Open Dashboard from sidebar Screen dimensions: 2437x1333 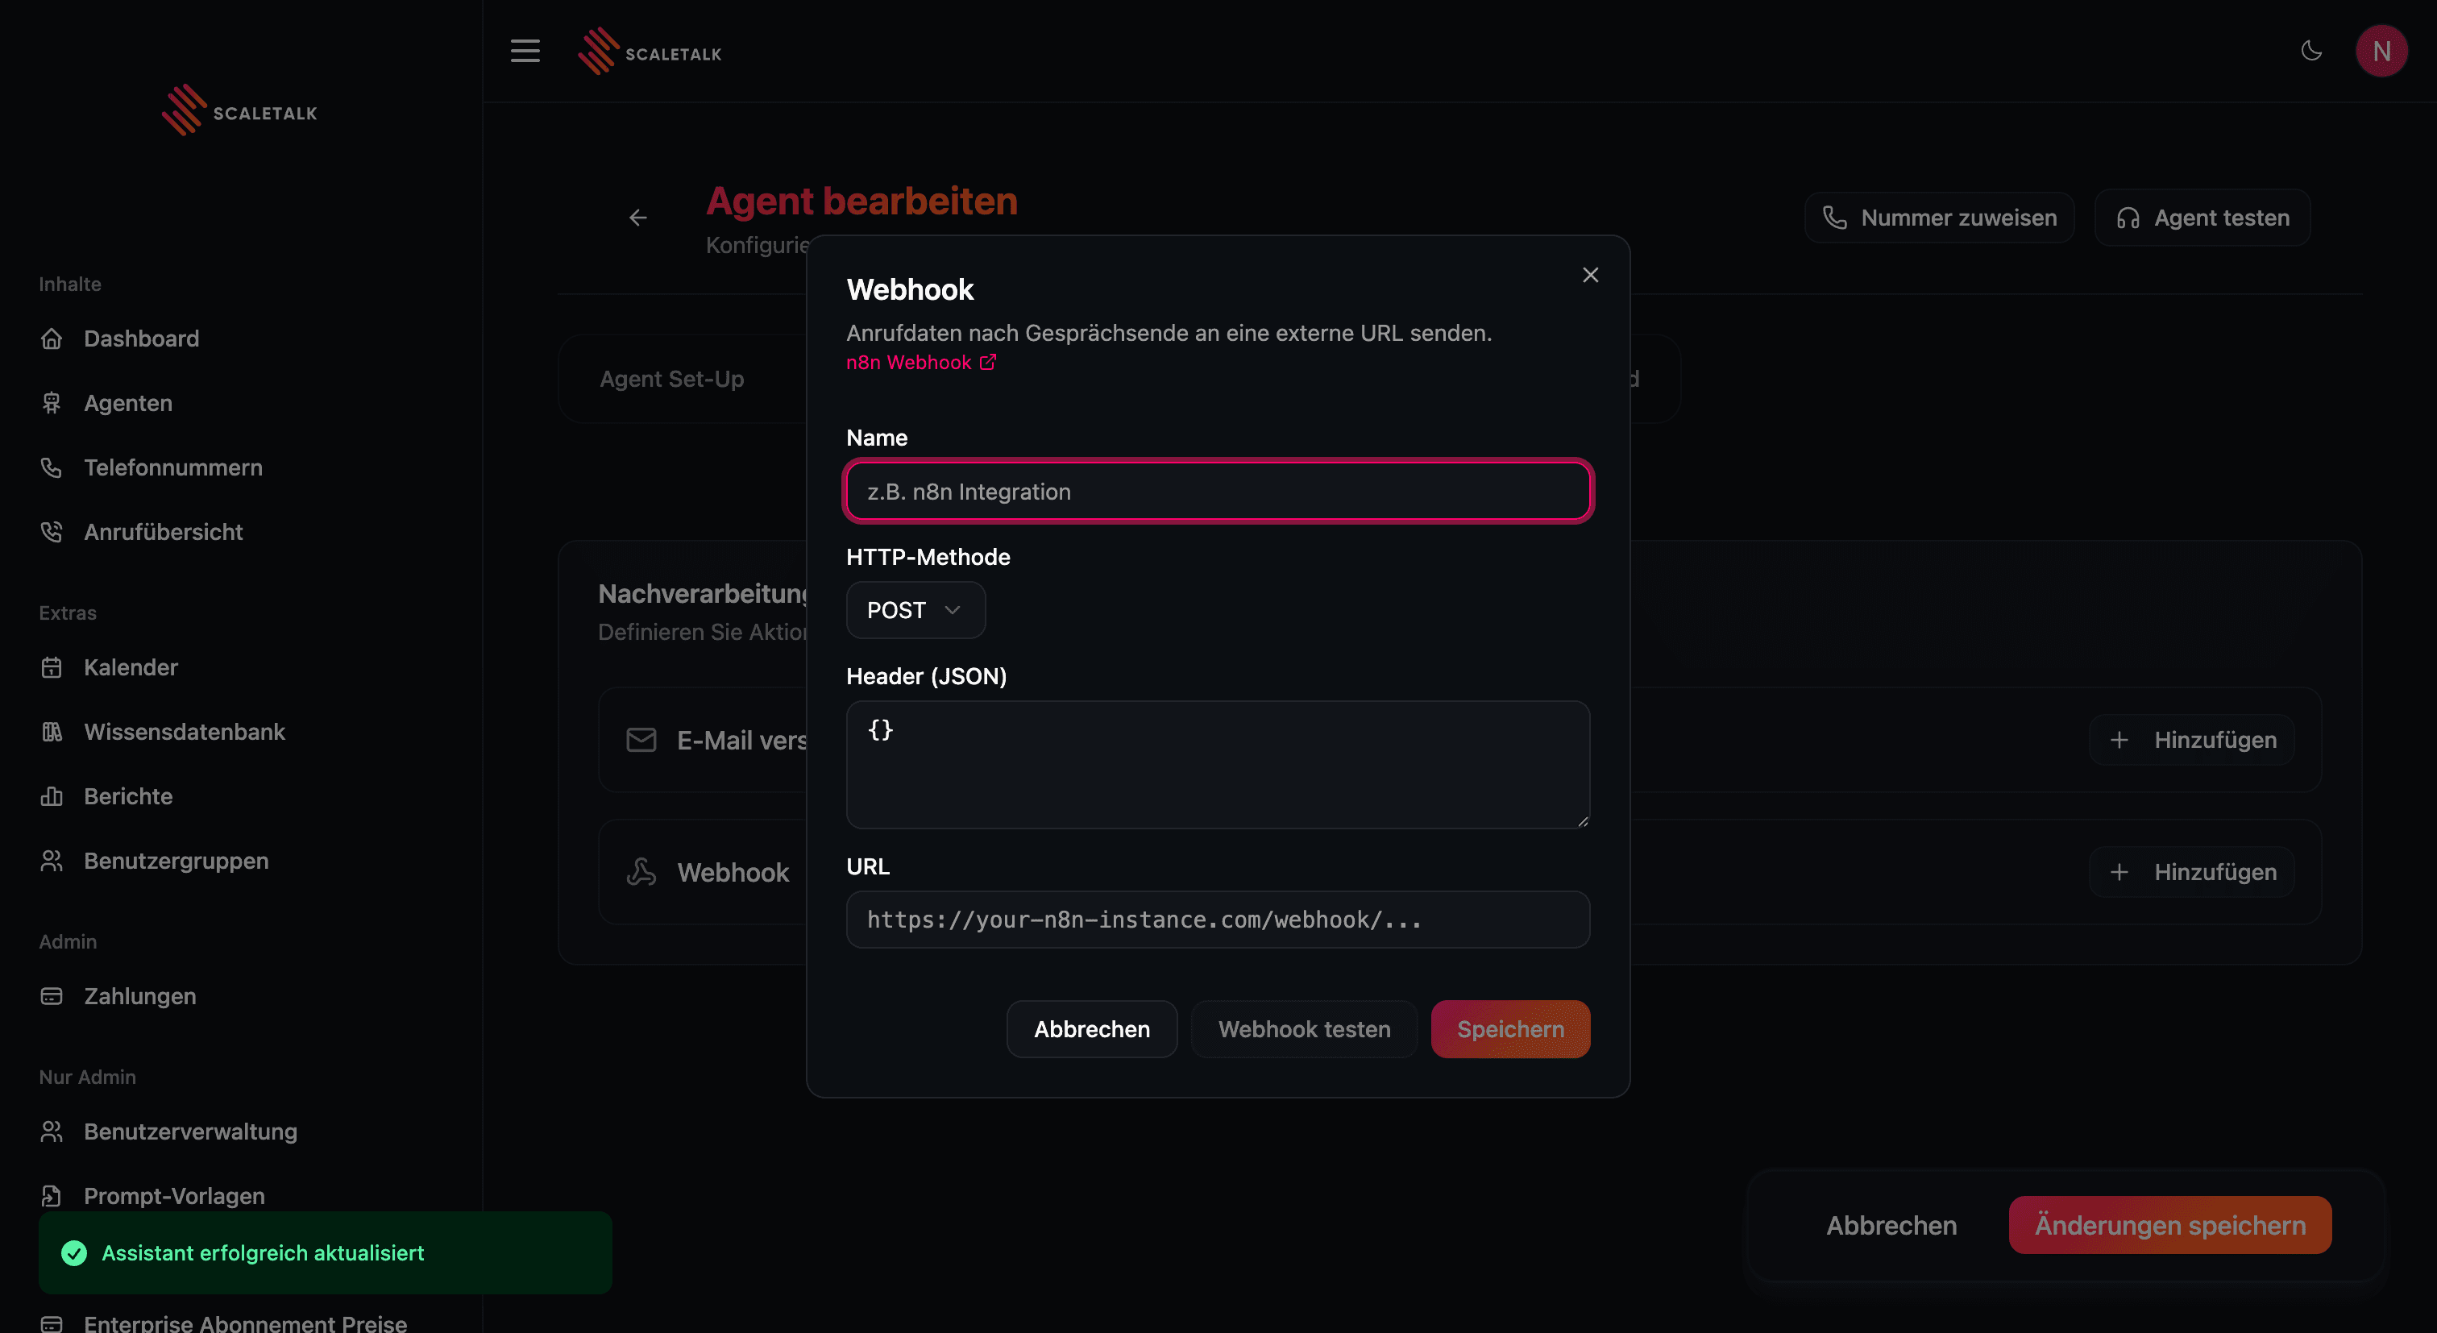point(141,338)
